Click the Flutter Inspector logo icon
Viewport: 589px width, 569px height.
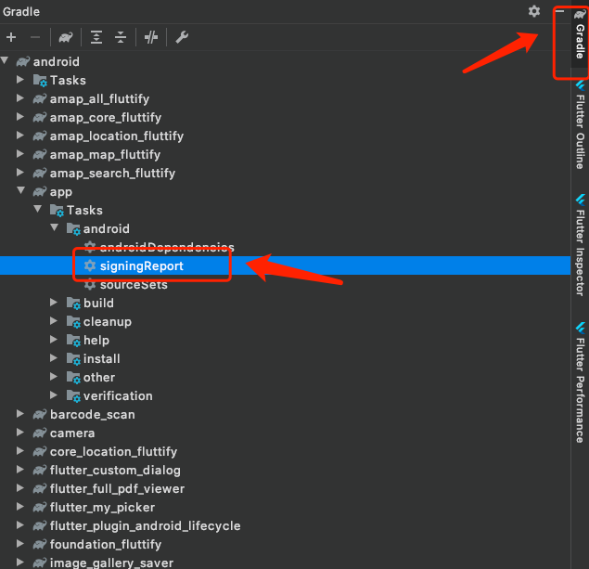581,200
